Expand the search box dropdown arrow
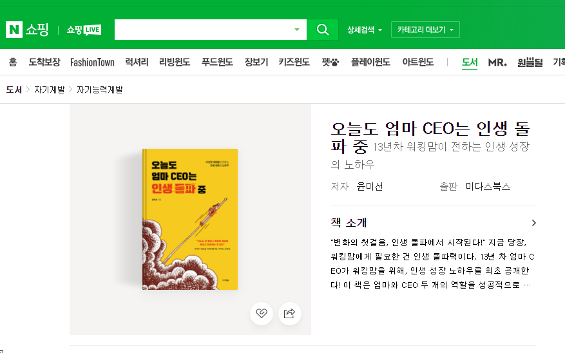This screenshot has height=353, width=565. pos(297,30)
